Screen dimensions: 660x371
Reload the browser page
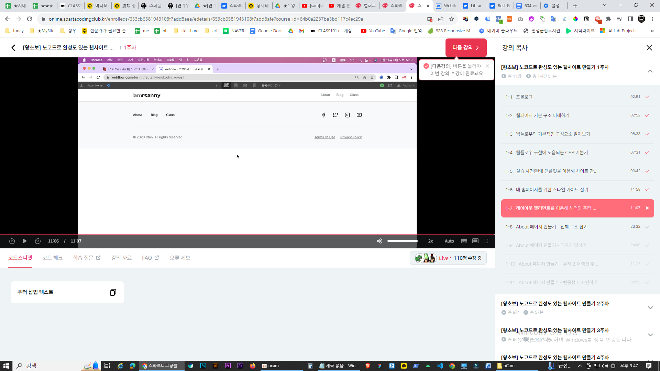click(30, 19)
